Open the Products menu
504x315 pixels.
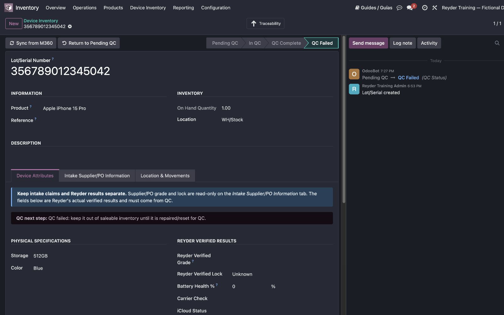(113, 8)
